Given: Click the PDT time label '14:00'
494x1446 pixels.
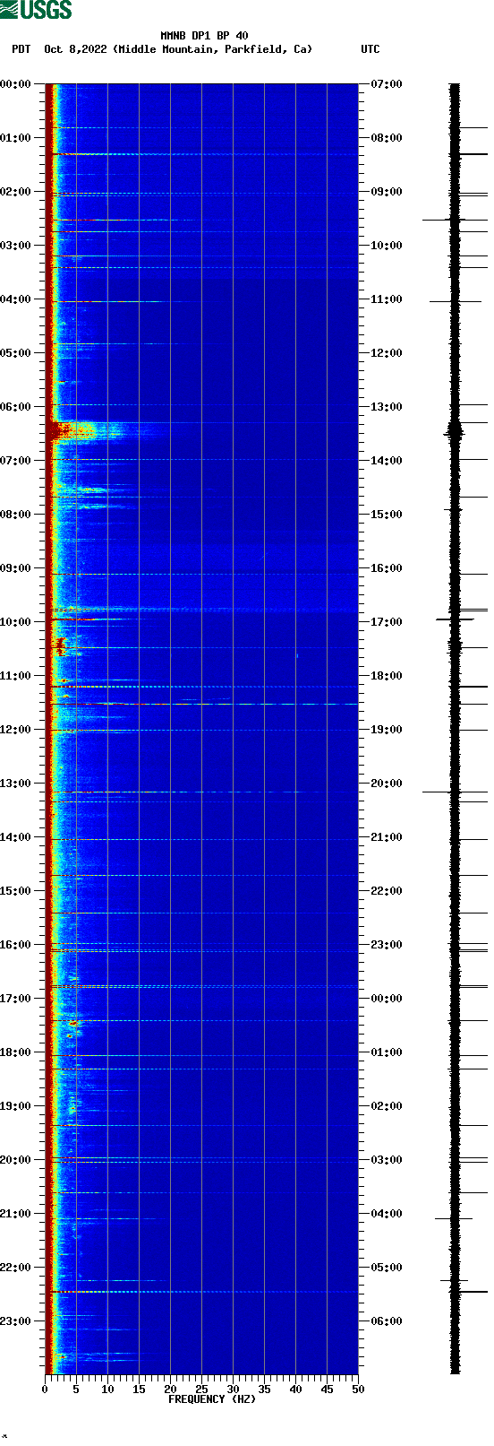Looking at the screenshot, I should (x=16, y=837).
